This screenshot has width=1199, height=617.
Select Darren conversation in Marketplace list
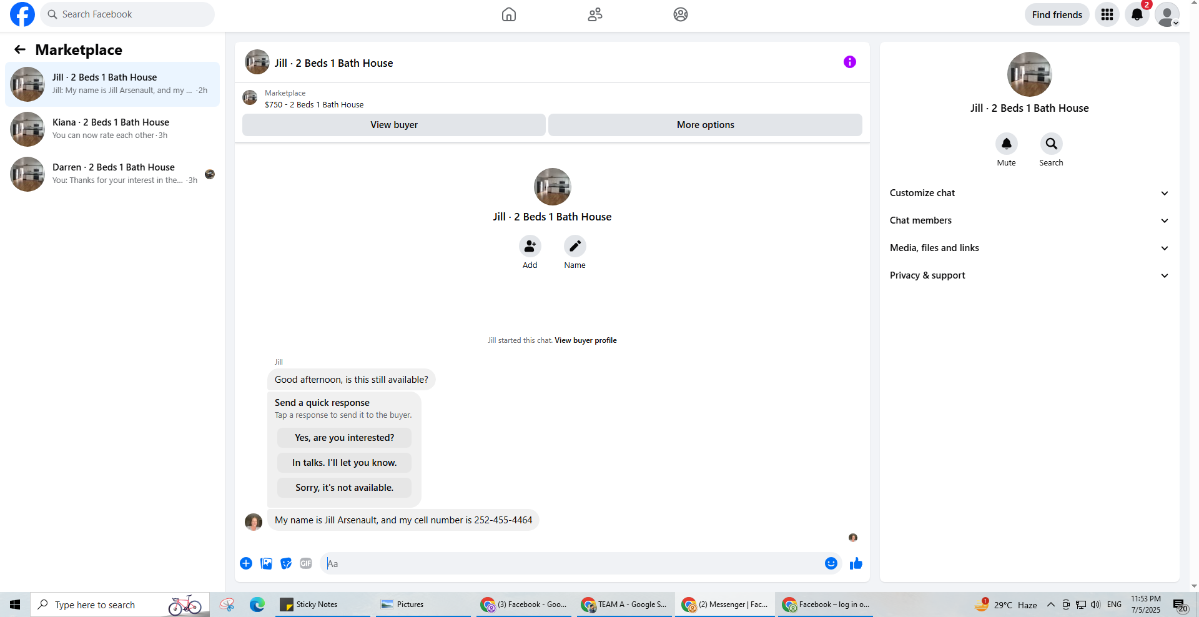click(112, 174)
